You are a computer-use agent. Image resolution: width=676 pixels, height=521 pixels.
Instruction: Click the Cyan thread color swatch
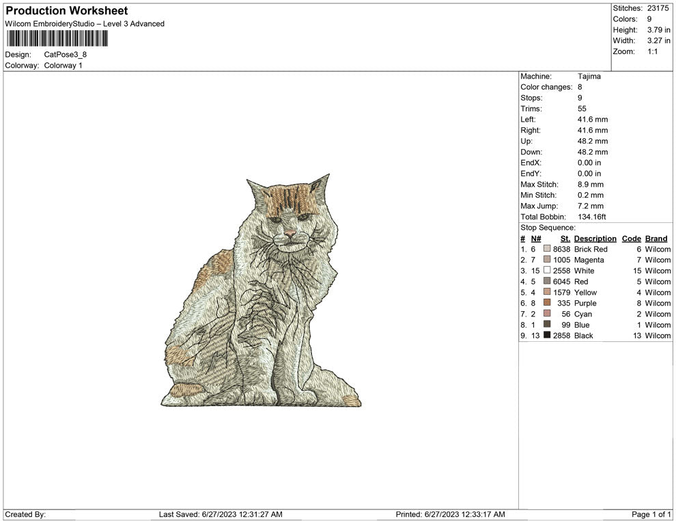pos(547,313)
